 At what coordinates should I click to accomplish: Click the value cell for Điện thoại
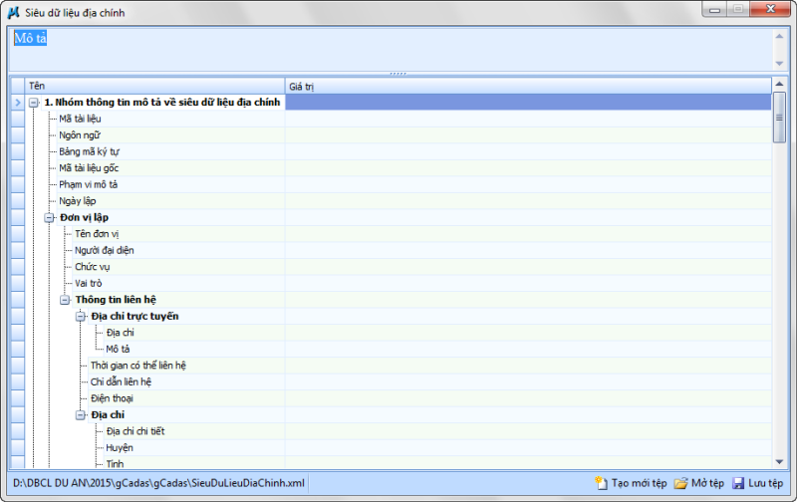point(528,398)
